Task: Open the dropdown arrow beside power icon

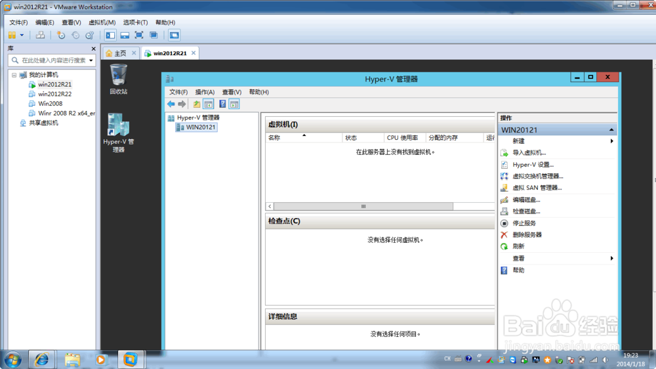Action: click(x=22, y=35)
